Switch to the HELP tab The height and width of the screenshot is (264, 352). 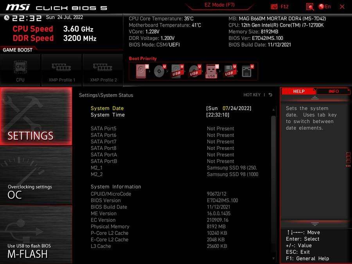[x=298, y=92]
